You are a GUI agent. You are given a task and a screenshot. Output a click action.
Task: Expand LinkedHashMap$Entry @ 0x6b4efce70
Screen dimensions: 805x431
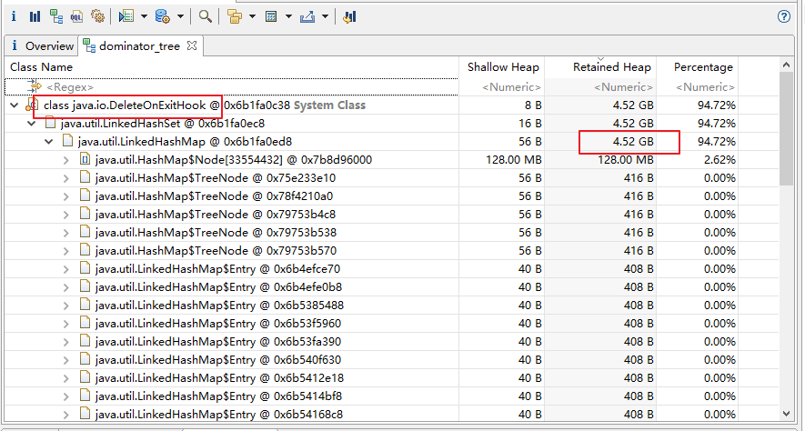pyautogui.click(x=66, y=269)
